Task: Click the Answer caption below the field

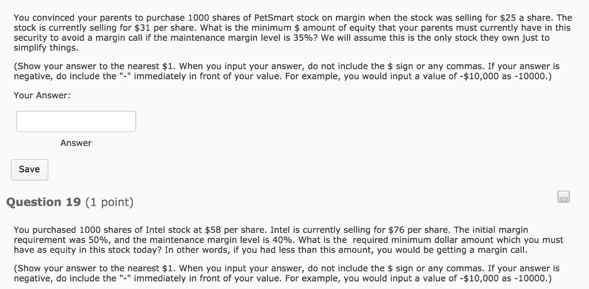Action: pyautogui.click(x=76, y=143)
